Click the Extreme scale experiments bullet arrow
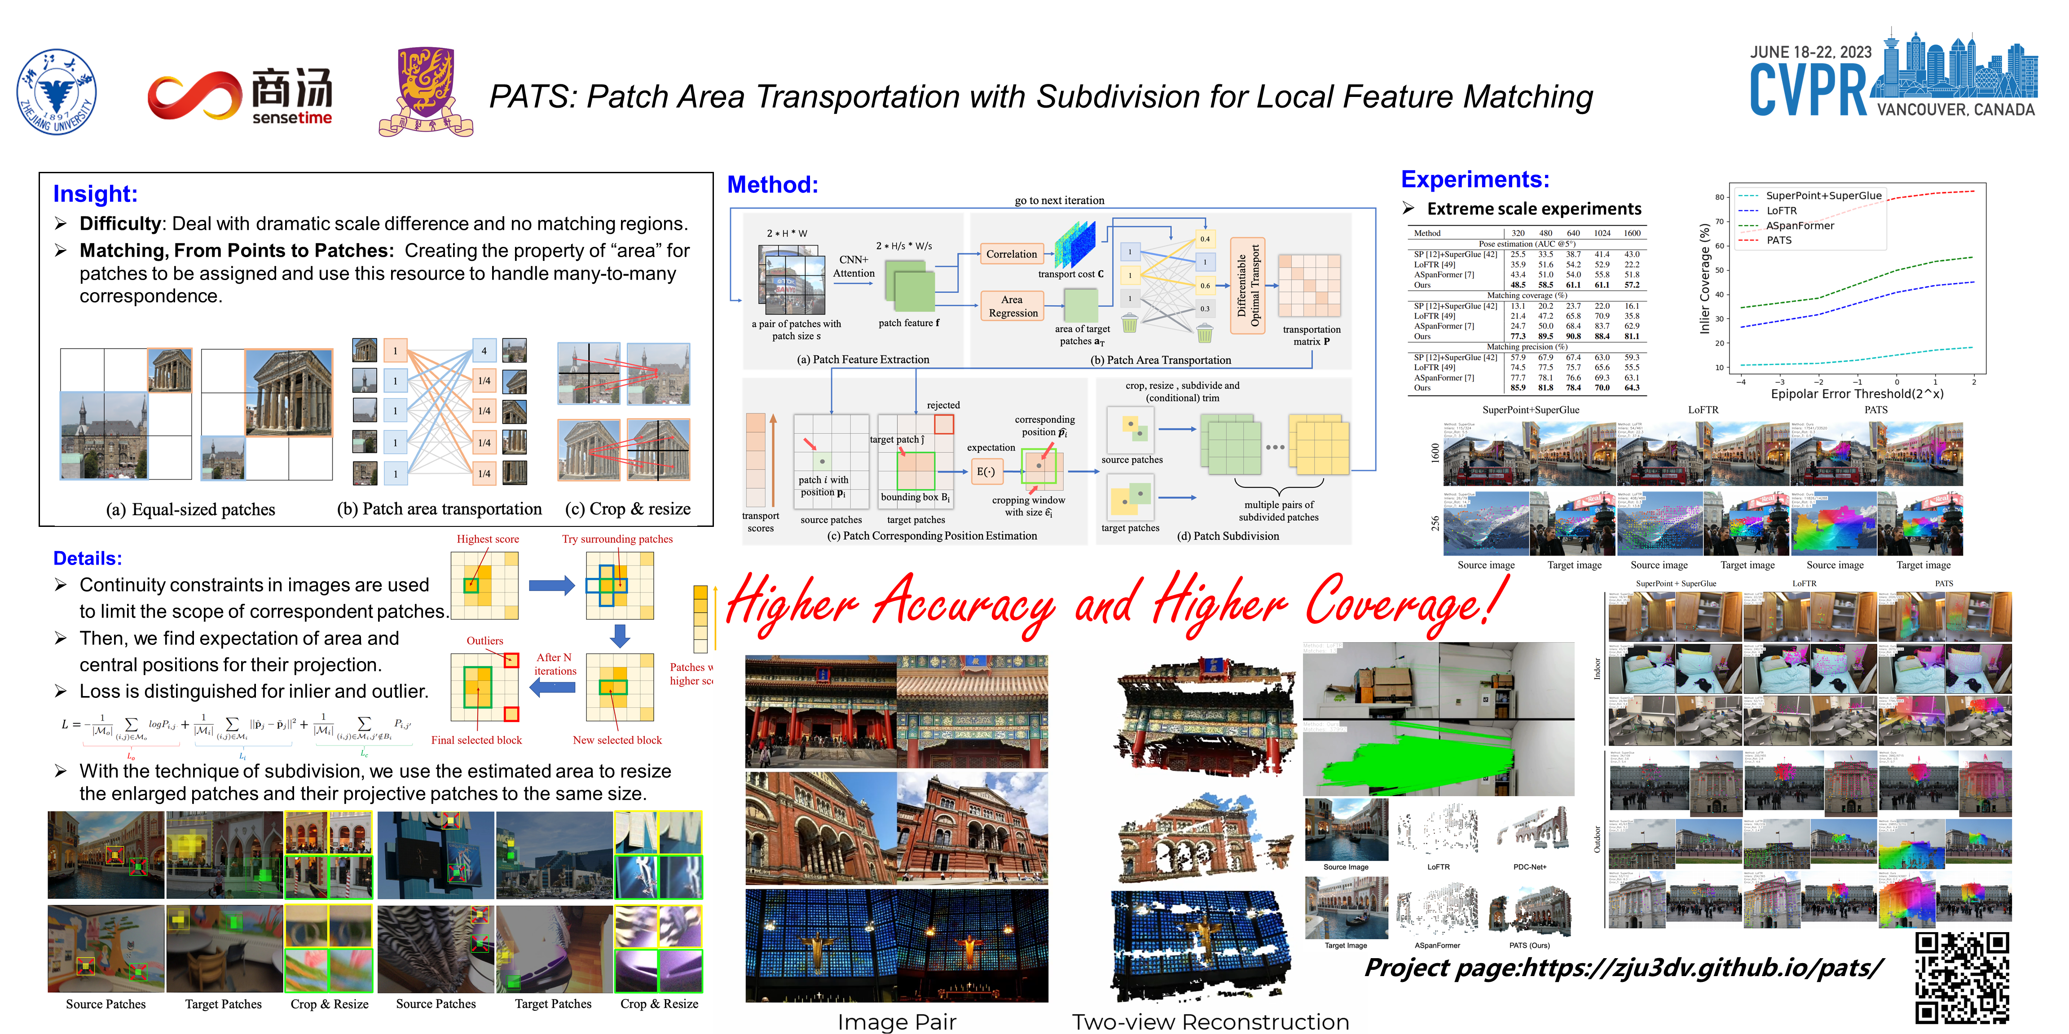 (1408, 209)
